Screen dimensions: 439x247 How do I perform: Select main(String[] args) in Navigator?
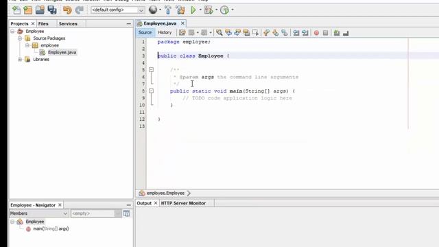pyautogui.click(x=51, y=228)
